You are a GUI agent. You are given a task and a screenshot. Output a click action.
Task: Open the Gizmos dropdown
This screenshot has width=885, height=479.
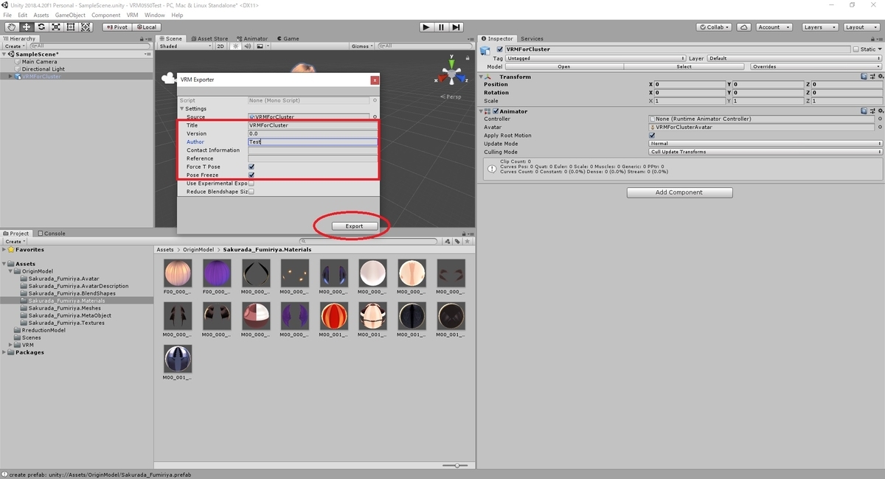362,46
